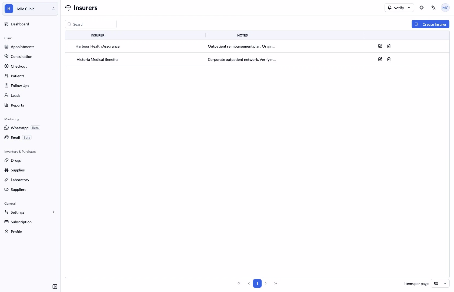Select page 1 button
The width and height of the screenshot is (454, 292).
(x=257, y=283)
